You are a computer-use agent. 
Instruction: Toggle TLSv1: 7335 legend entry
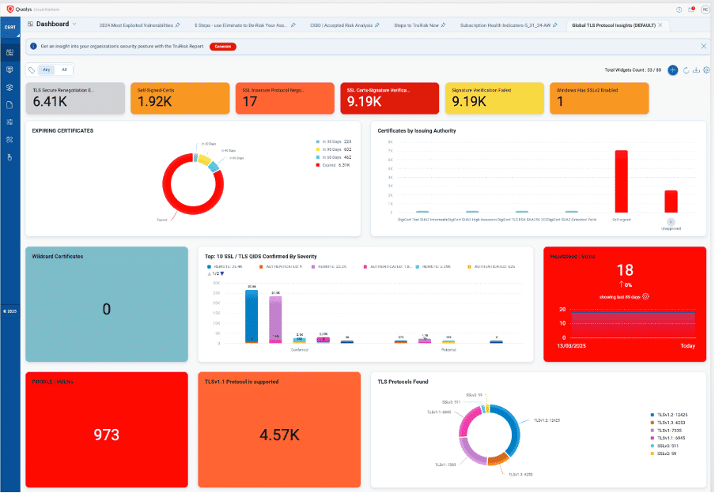(666, 431)
